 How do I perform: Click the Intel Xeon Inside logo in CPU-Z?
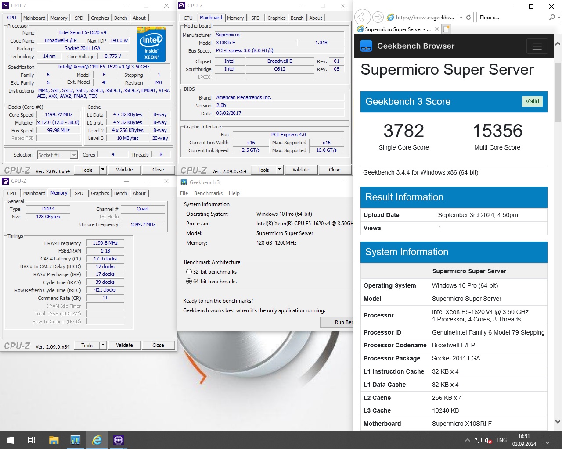click(151, 44)
